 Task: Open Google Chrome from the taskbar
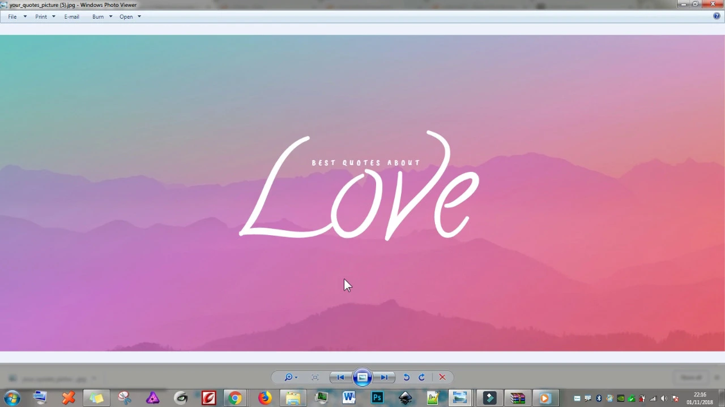pyautogui.click(x=235, y=399)
